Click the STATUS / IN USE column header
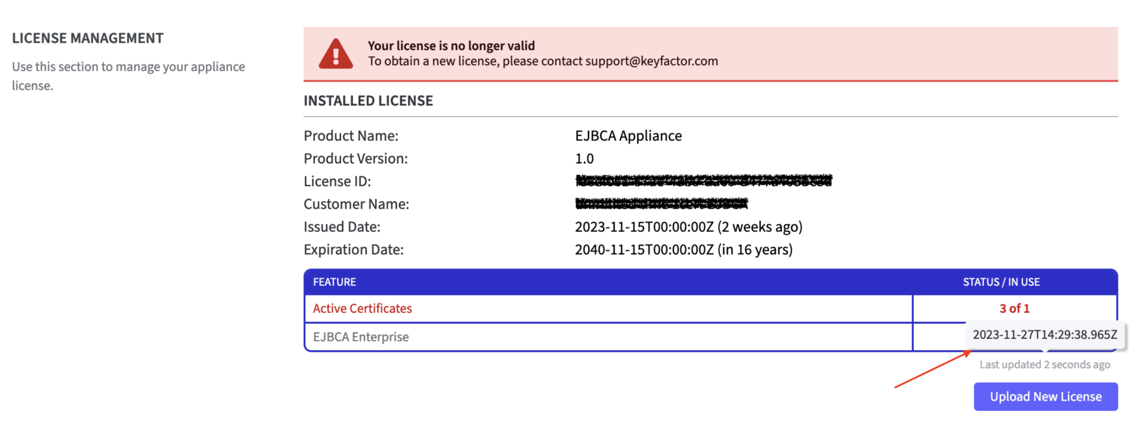Screen dimensions: 1131x438 click(1001, 282)
